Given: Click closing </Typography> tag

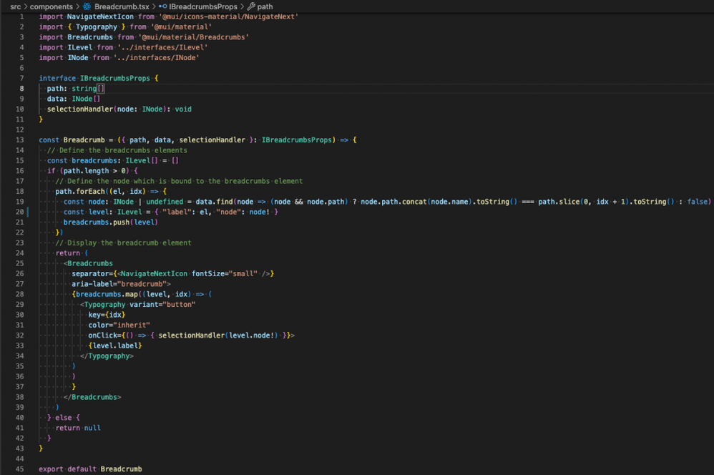Looking at the screenshot, I should pos(107,356).
